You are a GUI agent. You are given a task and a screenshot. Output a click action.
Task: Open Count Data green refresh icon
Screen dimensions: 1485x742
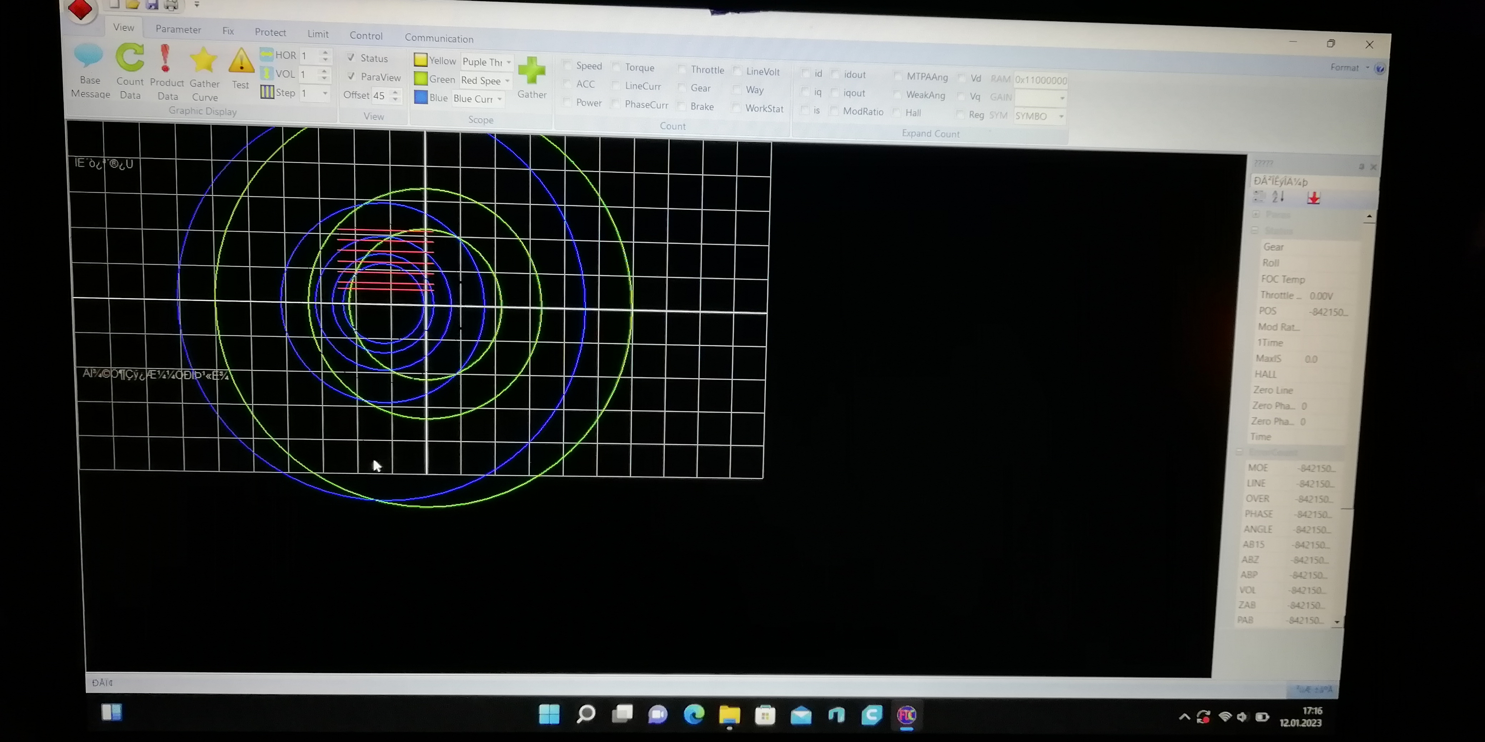coord(130,57)
